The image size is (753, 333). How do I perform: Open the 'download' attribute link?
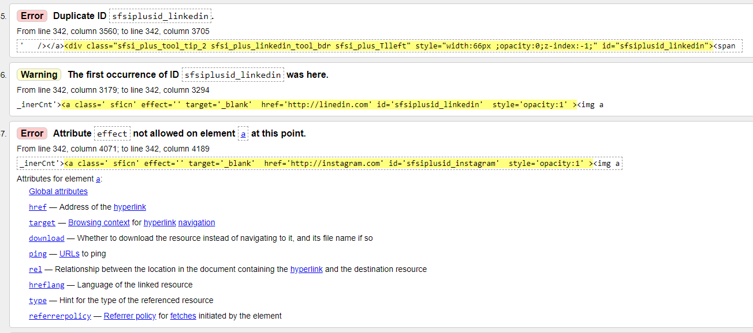pyautogui.click(x=47, y=238)
